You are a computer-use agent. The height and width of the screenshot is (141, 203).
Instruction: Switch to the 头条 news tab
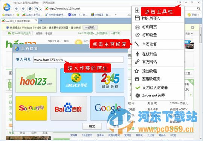pyautogui.click(x=11, y=133)
